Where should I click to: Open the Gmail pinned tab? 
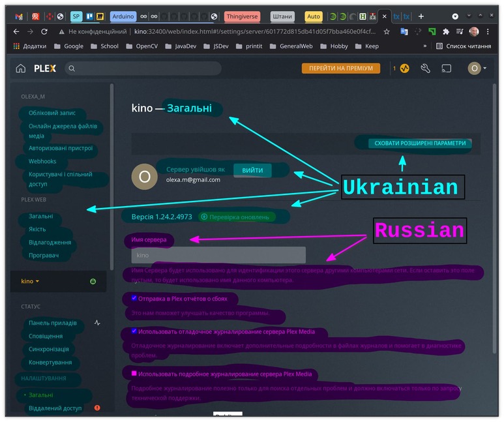tap(19, 16)
